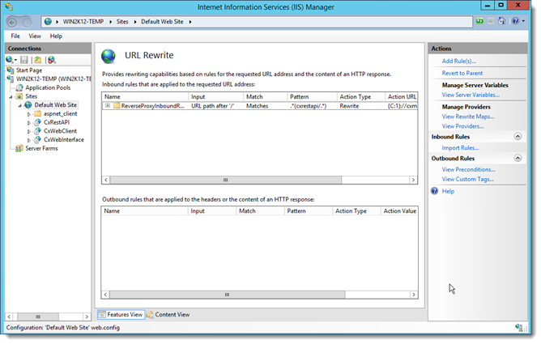Click the blue Help question mark icon in toolbar
This screenshot has width=541, height=344.
click(515, 21)
